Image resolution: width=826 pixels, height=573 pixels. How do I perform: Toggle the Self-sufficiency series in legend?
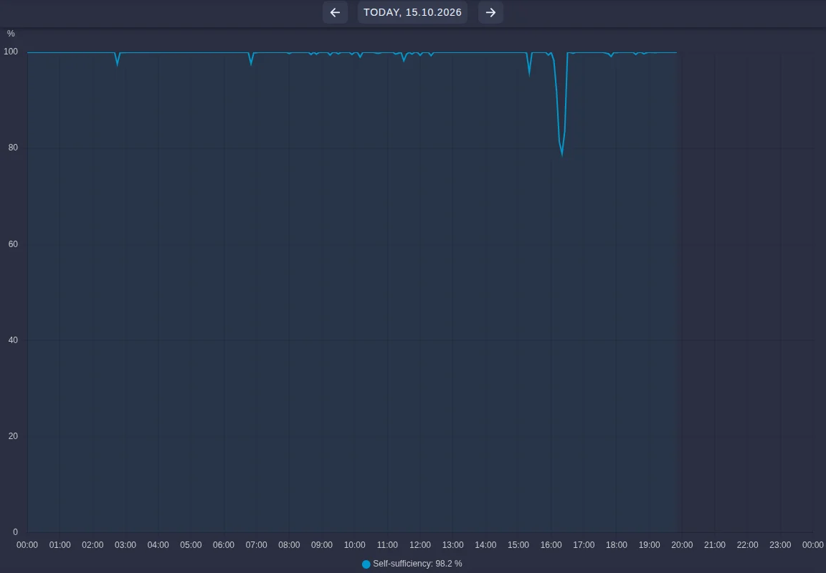412,564
